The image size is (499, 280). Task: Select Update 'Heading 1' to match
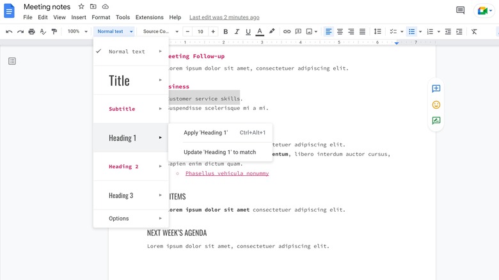point(219,152)
